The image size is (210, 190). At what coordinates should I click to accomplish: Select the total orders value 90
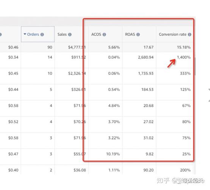coord(50,47)
